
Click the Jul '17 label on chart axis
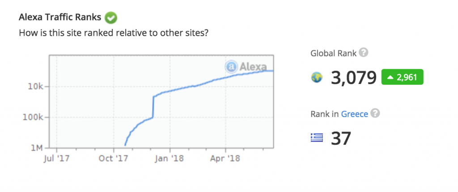[57, 158]
